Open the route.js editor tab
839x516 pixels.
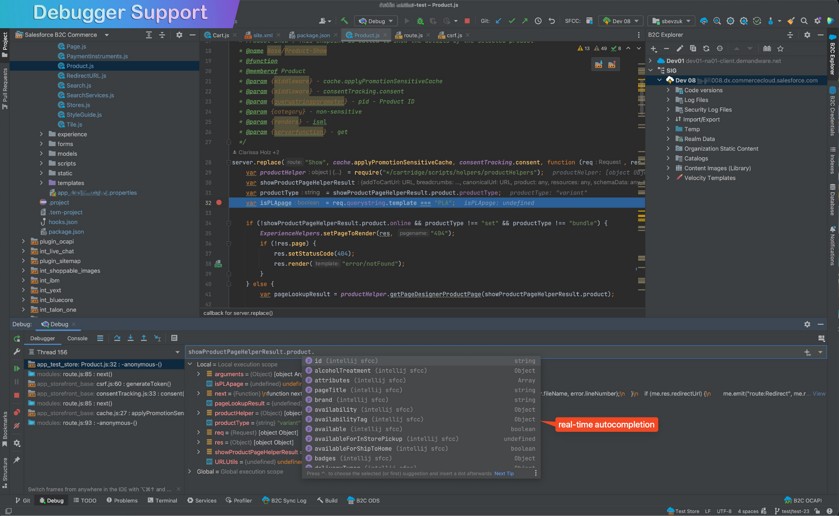click(x=413, y=35)
